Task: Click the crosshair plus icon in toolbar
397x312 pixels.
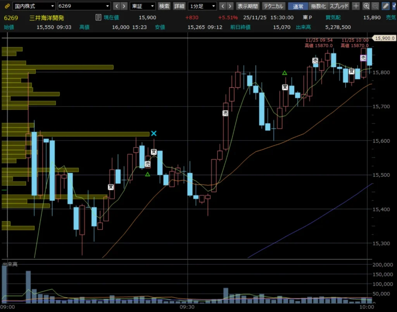Action: pos(356,6)
